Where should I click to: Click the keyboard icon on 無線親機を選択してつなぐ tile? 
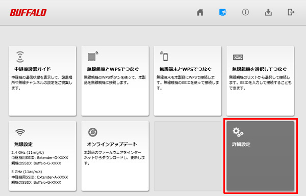pos(238,57)
